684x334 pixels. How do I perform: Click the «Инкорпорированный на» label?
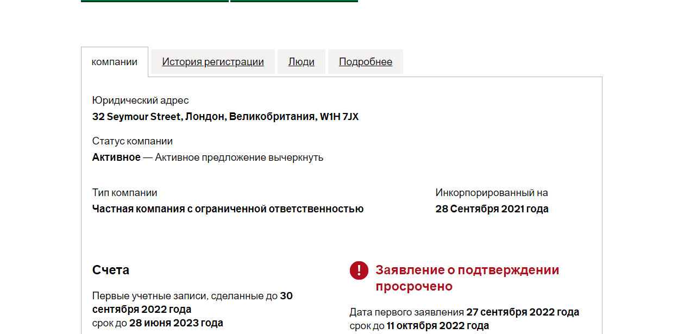click(x=492, y=193)
